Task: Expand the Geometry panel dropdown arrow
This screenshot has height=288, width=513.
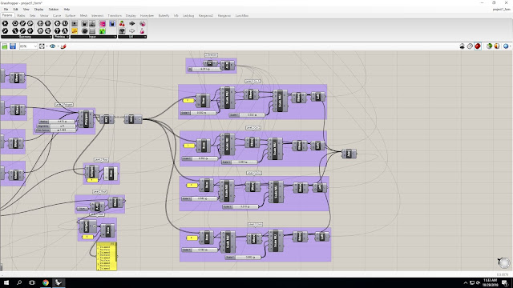Action: 50,37
